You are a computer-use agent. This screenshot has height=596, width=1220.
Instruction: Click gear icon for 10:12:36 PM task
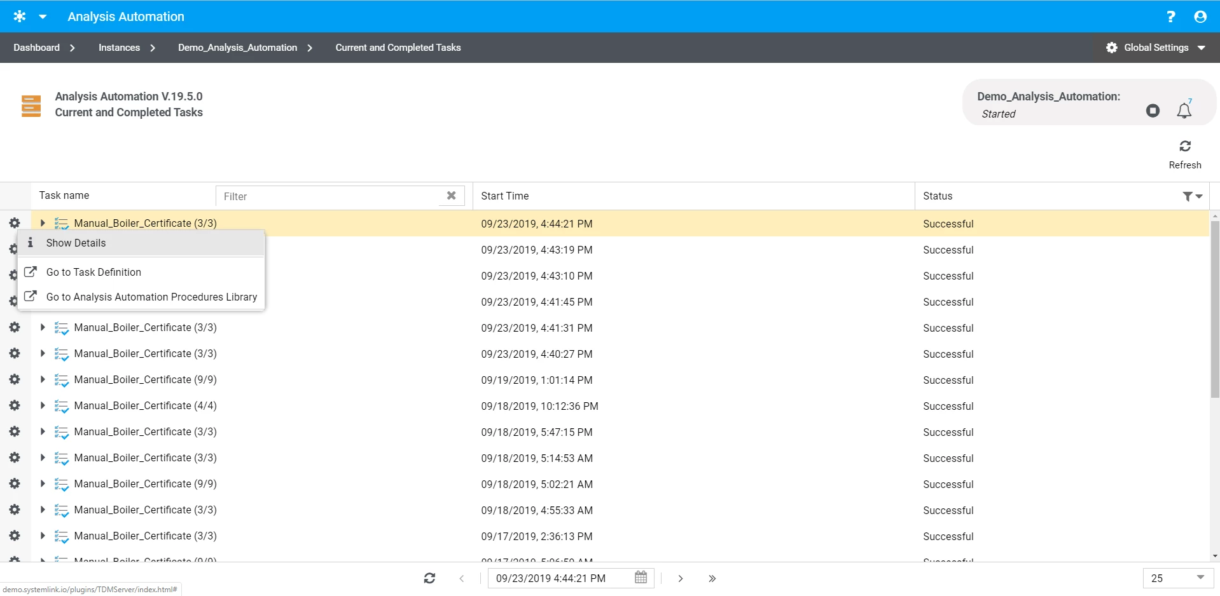point(15,405)
